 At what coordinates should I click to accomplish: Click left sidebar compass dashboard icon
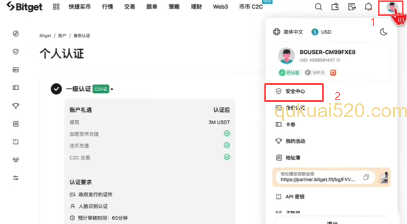16,34
